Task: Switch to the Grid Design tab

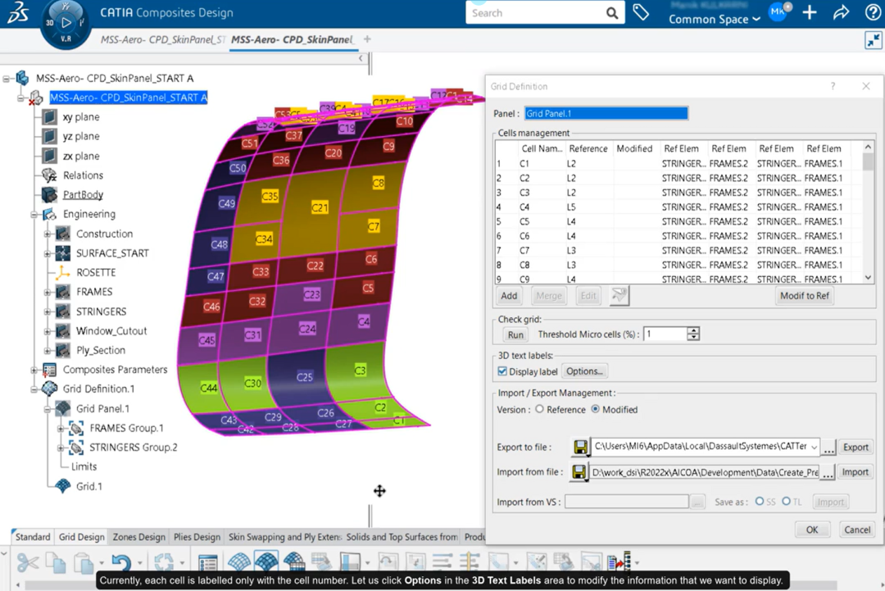Action: [82, 537]
